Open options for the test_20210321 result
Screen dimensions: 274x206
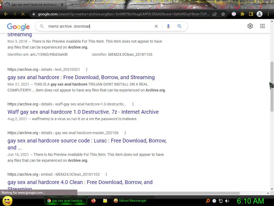point(87,69)
